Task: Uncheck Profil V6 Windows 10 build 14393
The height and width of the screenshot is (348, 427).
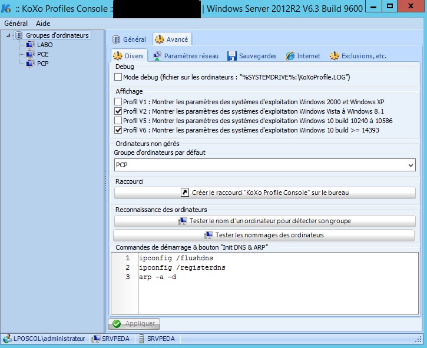Action: click(x=118, y=130)
